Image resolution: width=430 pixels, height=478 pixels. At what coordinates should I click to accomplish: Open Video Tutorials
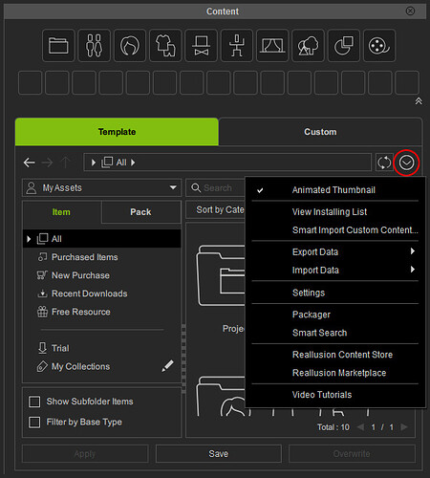[x=335, y=395]
